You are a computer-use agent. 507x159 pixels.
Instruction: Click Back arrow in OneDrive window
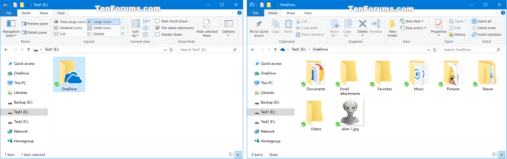[x=253, y=50]
